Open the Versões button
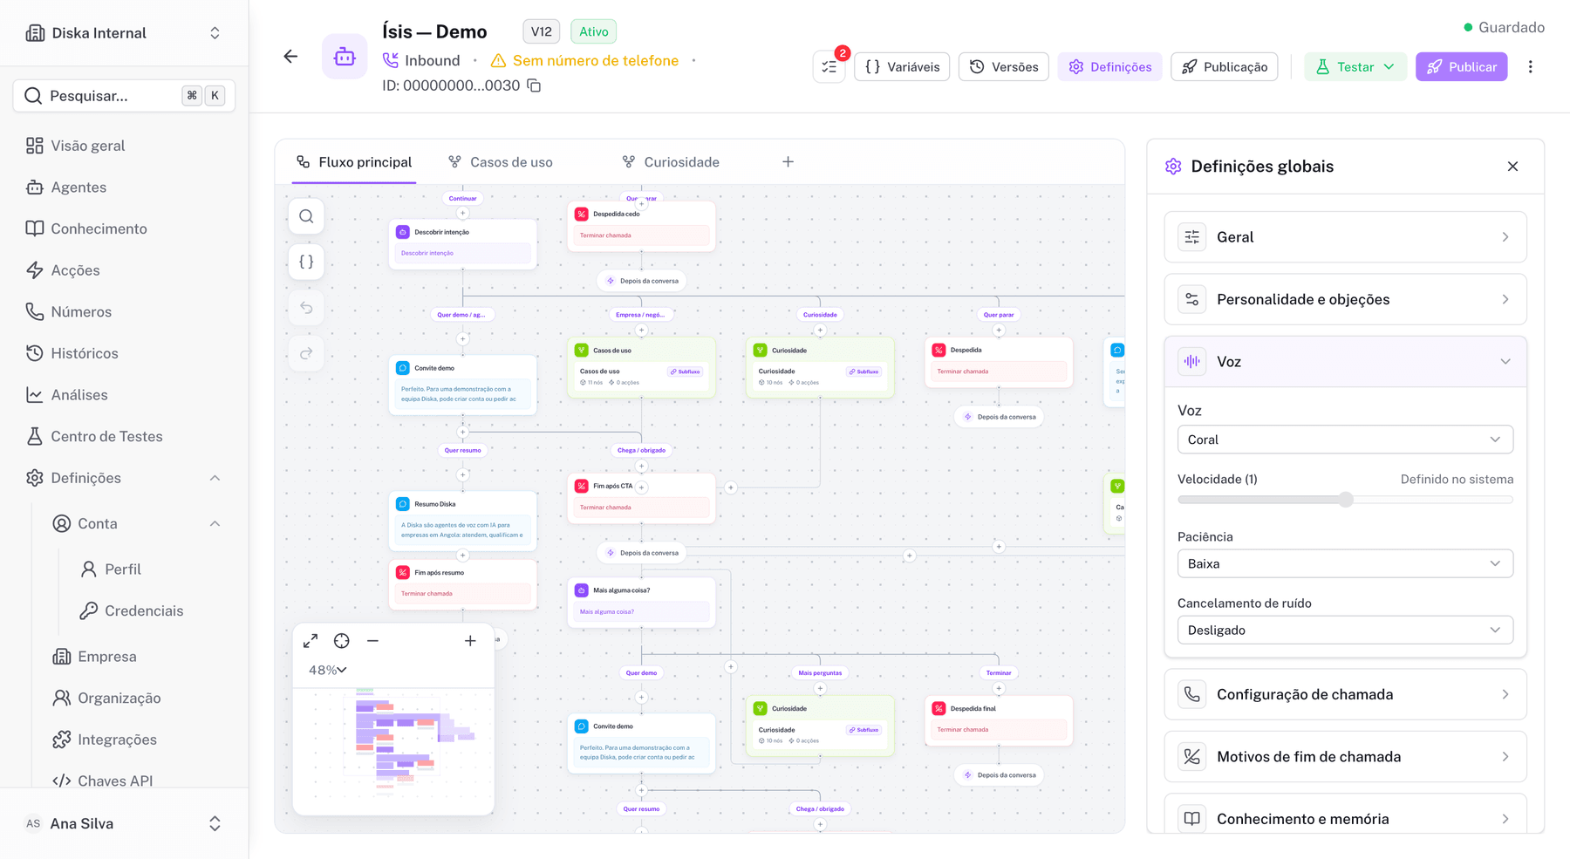Image resolution: width=1570 pixels, height=859 pixels. (x=1004, y=67)
